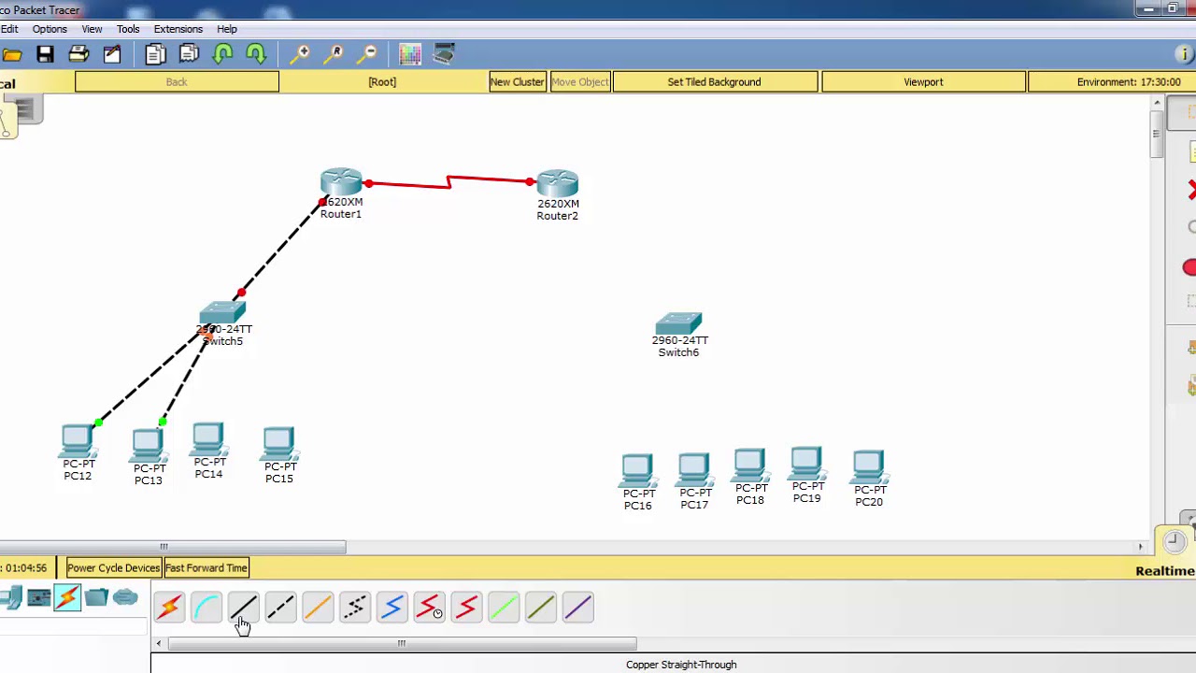Open the Tools menu
The height and width of the screenshot is (673, 1196).
tap(128, 29)
